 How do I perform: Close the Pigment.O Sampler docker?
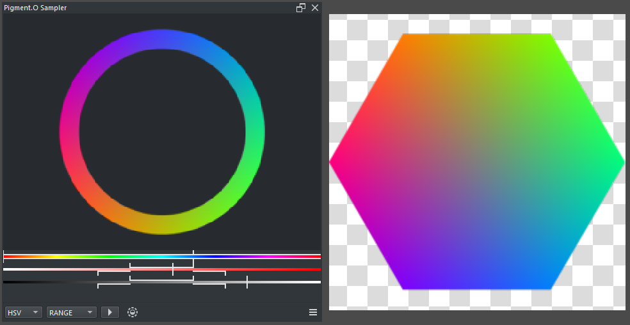315,8
